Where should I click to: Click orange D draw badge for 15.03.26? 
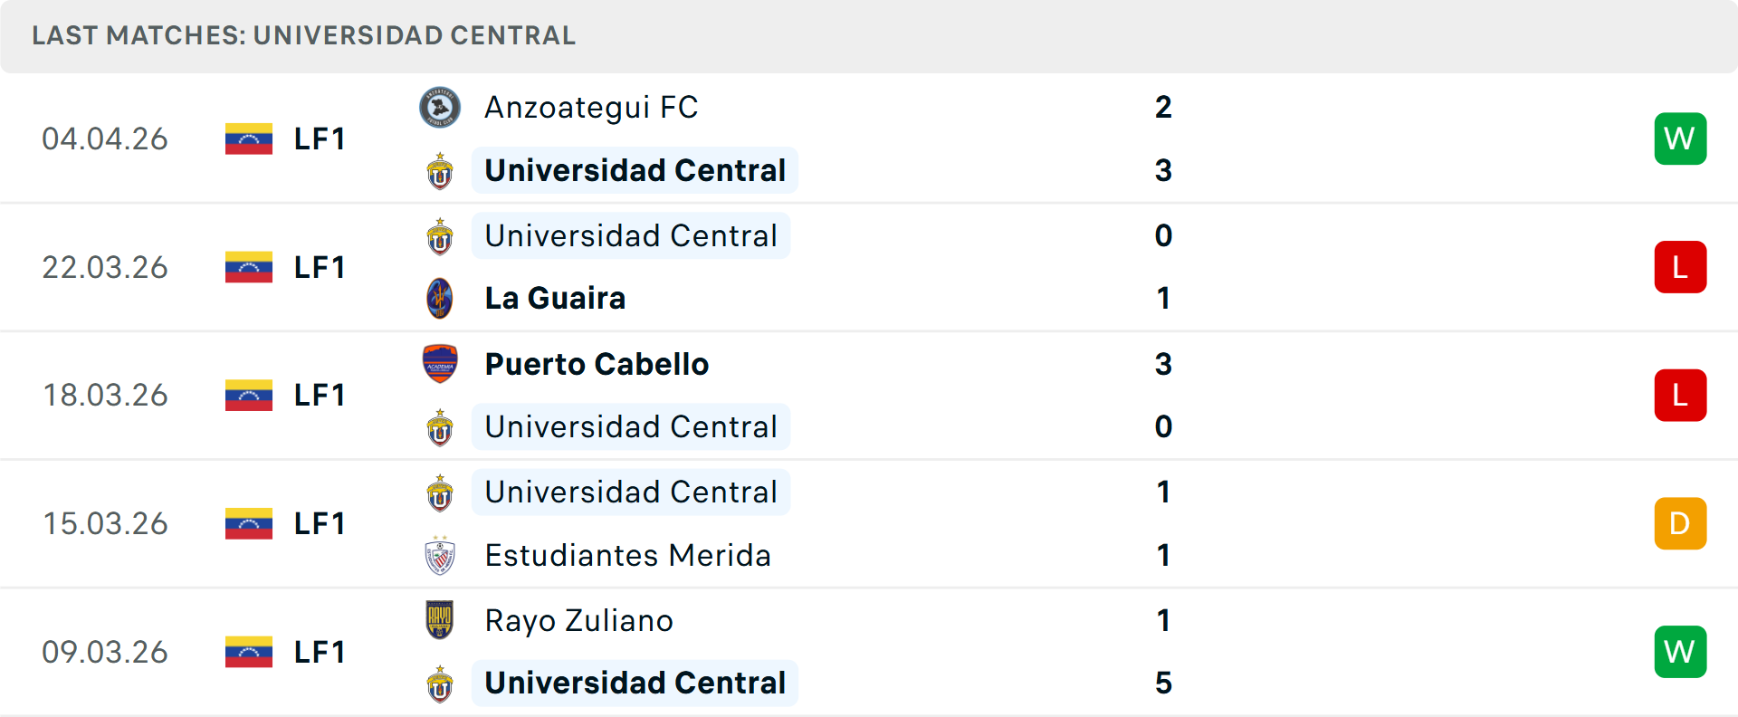pyautogui.click(x=1680, y=523)
